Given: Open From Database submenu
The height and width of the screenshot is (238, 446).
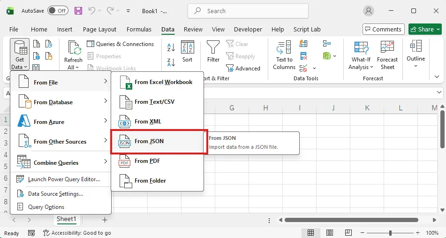Looking at the screenshot, I should click(60, 102).
